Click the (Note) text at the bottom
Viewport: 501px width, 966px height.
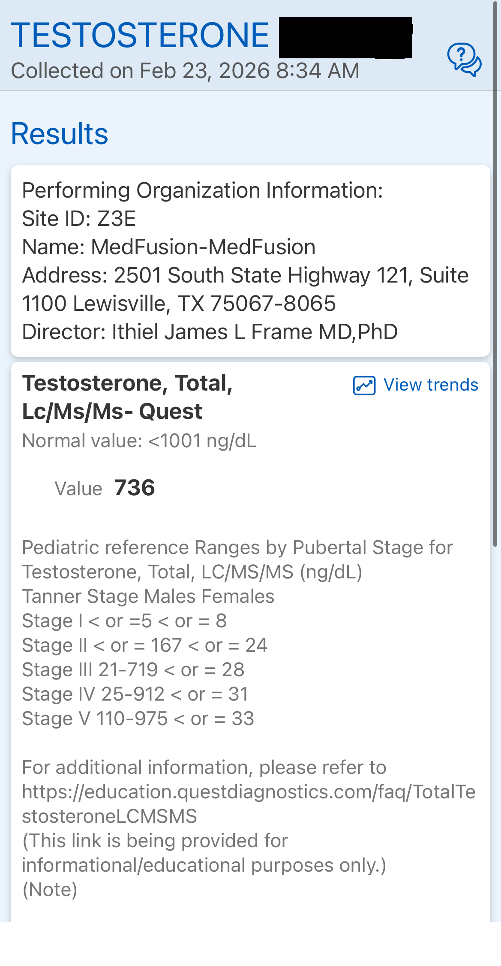(x=50, y=890)
